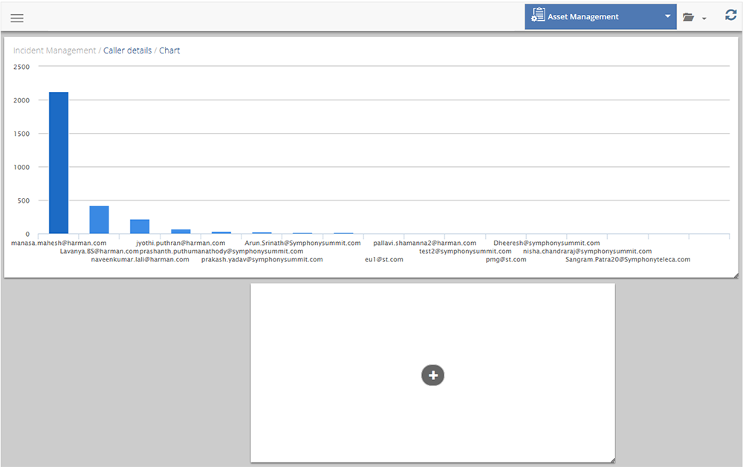Refresh the dashboard with the reload icon
This screenshot has height=467, width=743.
730,15
